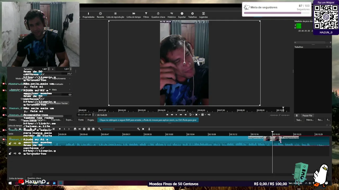The image size is (339, 190).
Task: Click the current timecode field 00:10:20:26
Action: point(84,115)
